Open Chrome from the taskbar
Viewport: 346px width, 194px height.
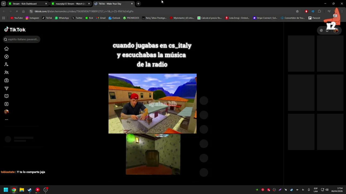tap(14, 190)
